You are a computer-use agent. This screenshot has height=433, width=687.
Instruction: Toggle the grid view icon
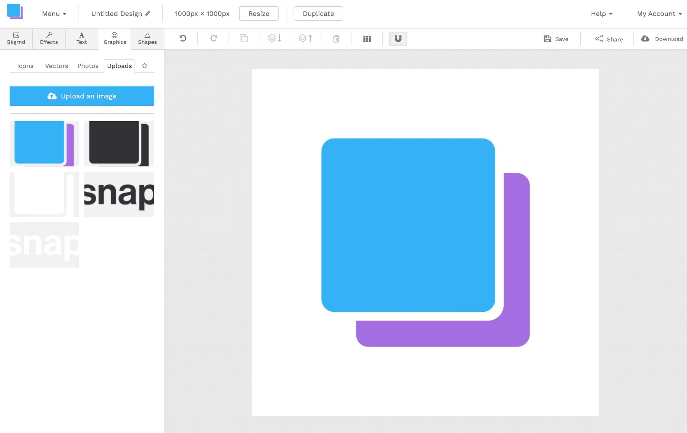click(x=366, y=38)
